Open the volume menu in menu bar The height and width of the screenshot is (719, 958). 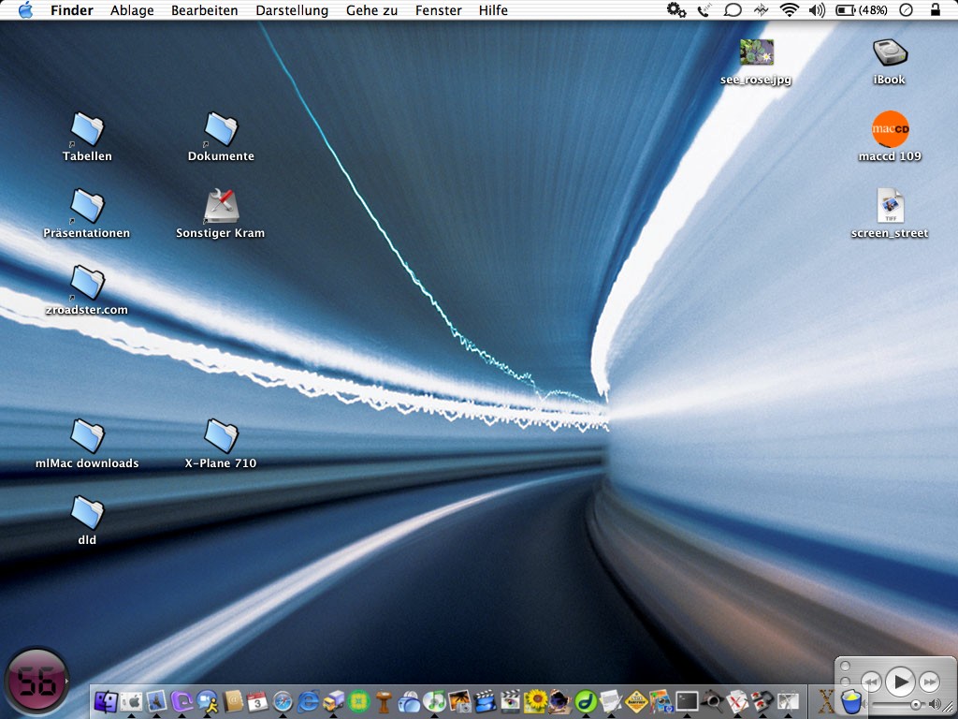[817, 10]
